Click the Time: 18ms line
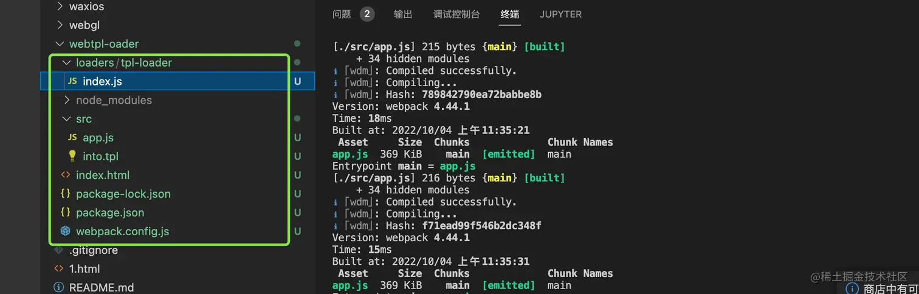 pos(362,118)
